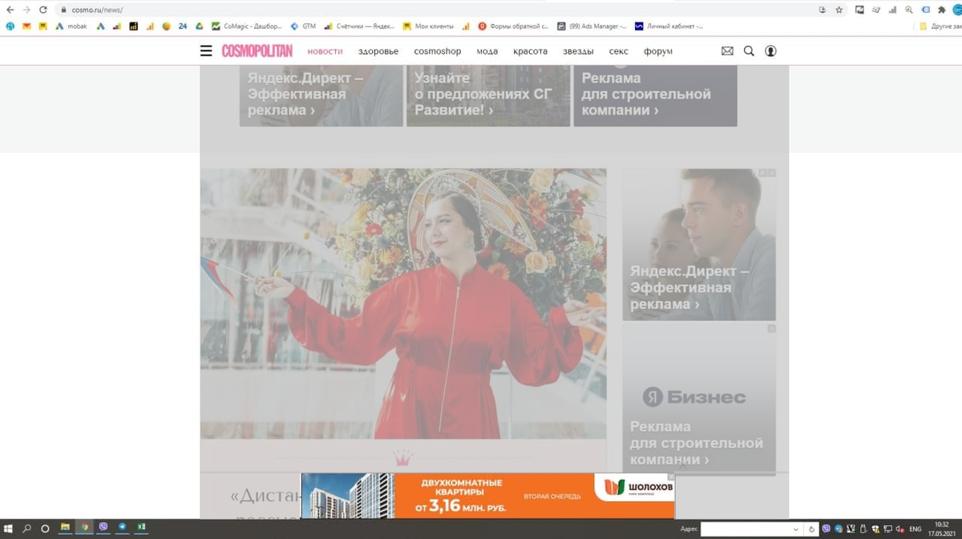Open top ad Реклама для строительной компании
962x539 pixels.
coord(655,95)
